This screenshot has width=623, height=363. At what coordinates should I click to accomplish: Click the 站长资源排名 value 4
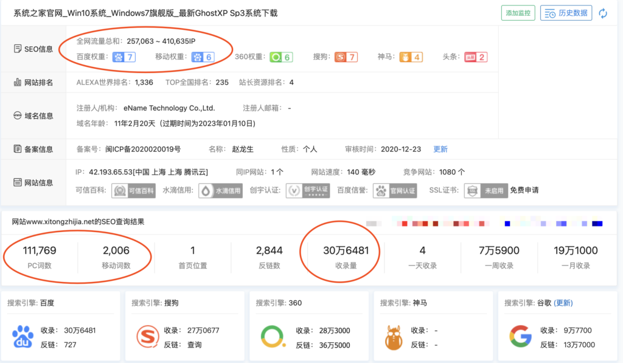pos(291,82)
